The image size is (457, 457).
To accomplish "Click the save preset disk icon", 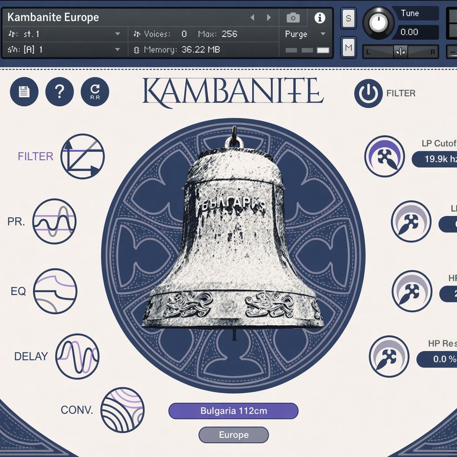I will pos(24,91).
